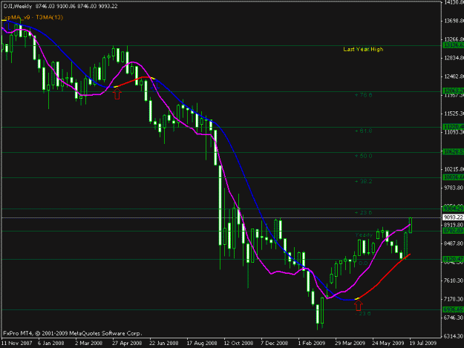Click the '12 Oct 2008' date label
The height and width of the screenshot is (348, 464).
pyautogui.click(x=238, y=344)
